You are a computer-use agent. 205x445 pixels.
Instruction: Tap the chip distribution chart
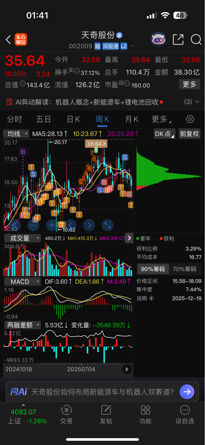pos(168,186)
